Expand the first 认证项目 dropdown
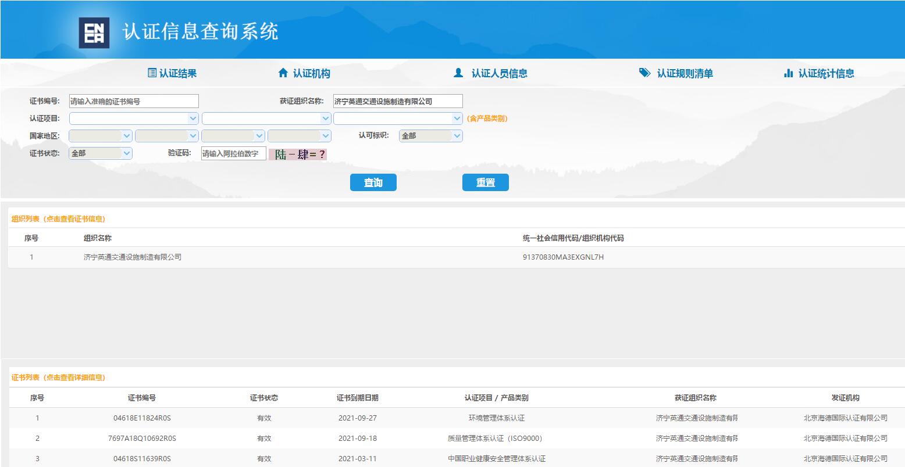 point(134,118)
